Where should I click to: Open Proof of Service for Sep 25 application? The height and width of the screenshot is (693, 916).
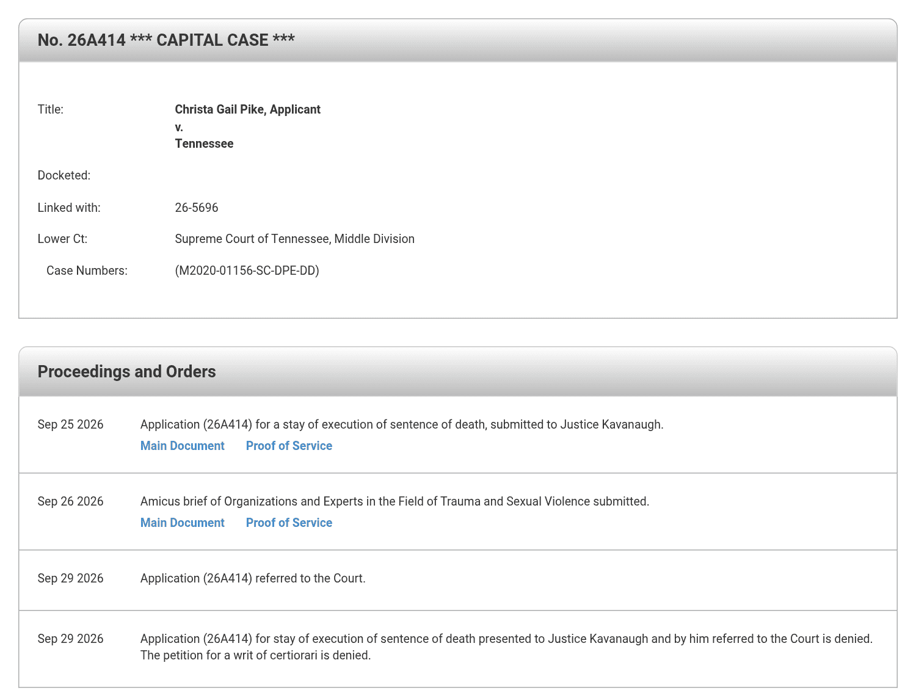click(x=289, y=446)
